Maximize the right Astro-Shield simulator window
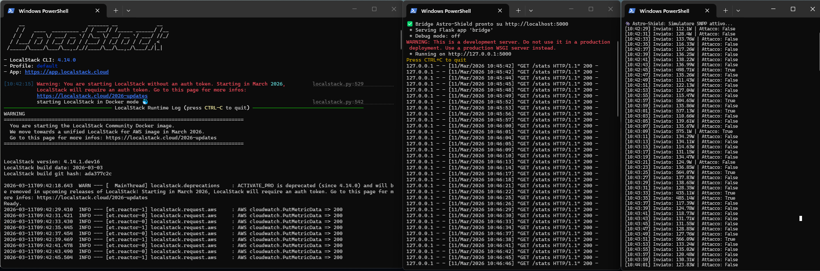The height and width of the screenshot is (271, 820). click(793, 9)
